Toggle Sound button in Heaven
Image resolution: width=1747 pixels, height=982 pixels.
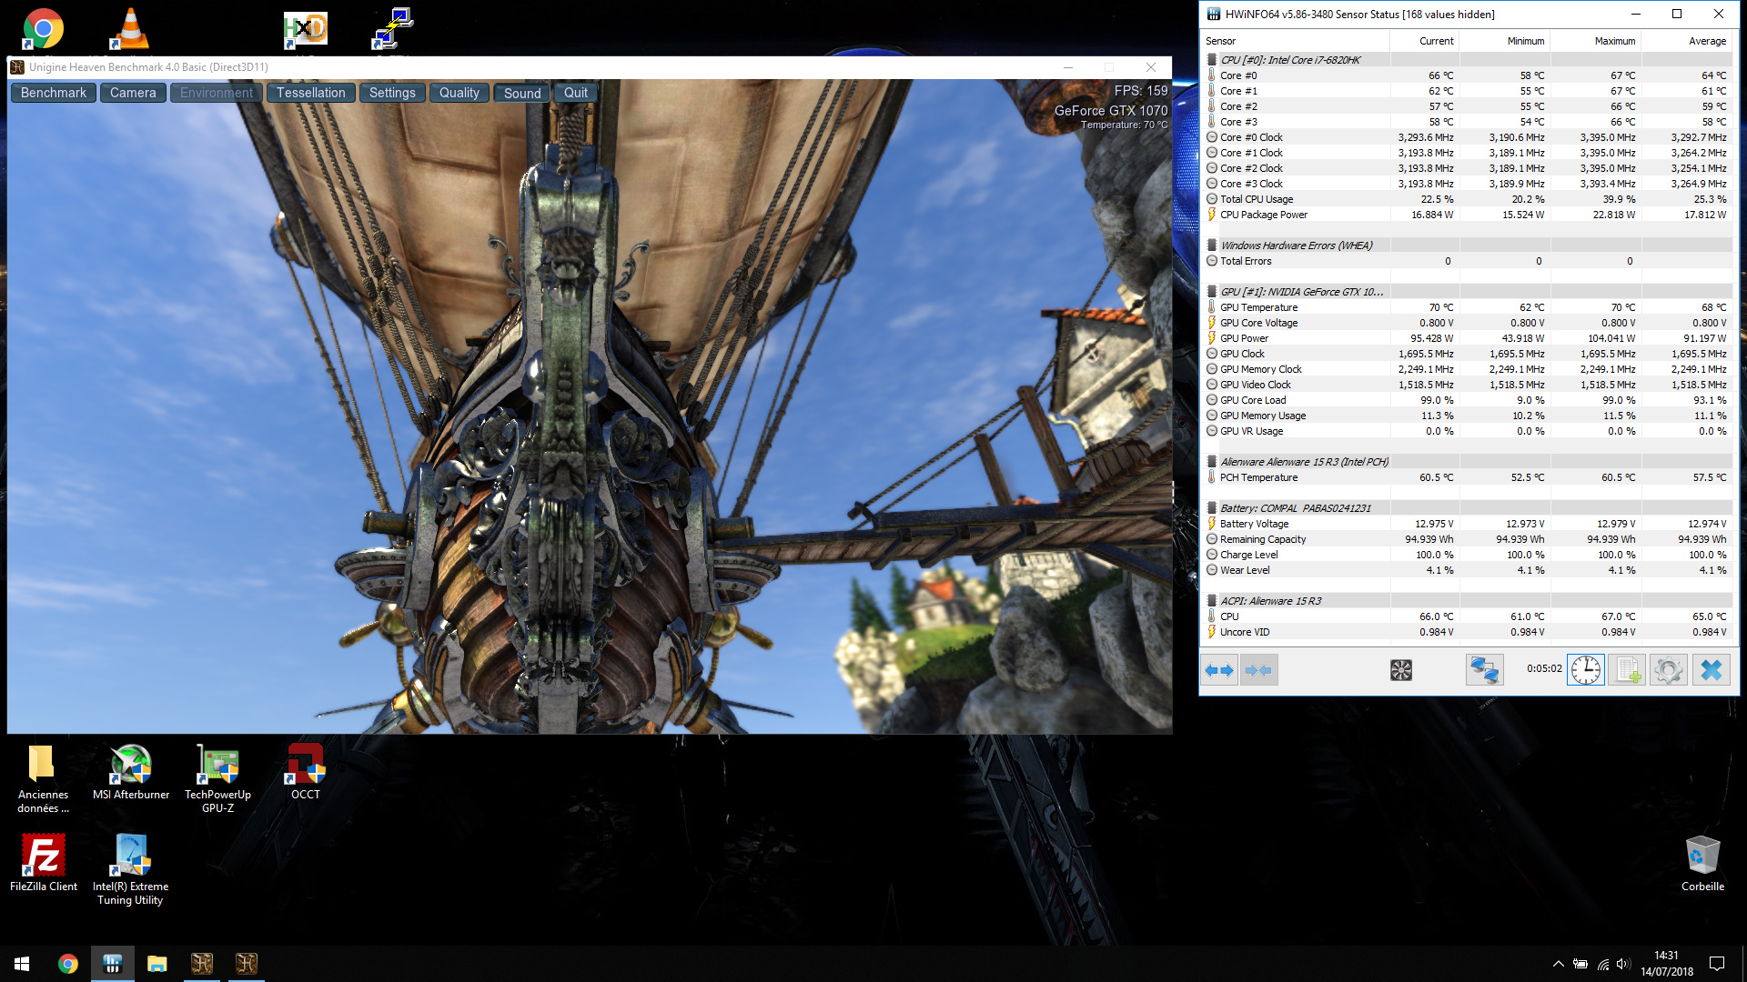click(x=522, y=93)
